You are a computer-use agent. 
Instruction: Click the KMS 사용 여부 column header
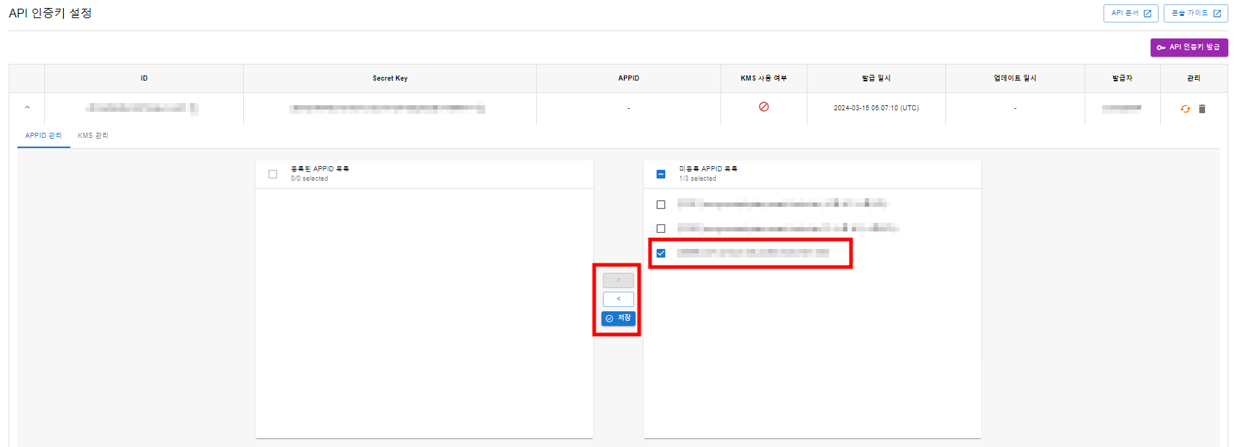(764, 78)
